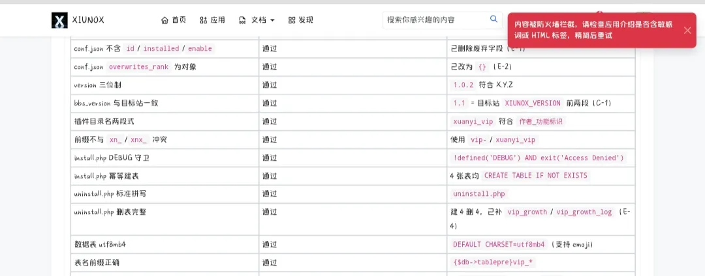Image resolution: width=705 pixels, height=276 pixels.
Task: Click the 通过 status in version 三位制 row
Action: (270, 85)
